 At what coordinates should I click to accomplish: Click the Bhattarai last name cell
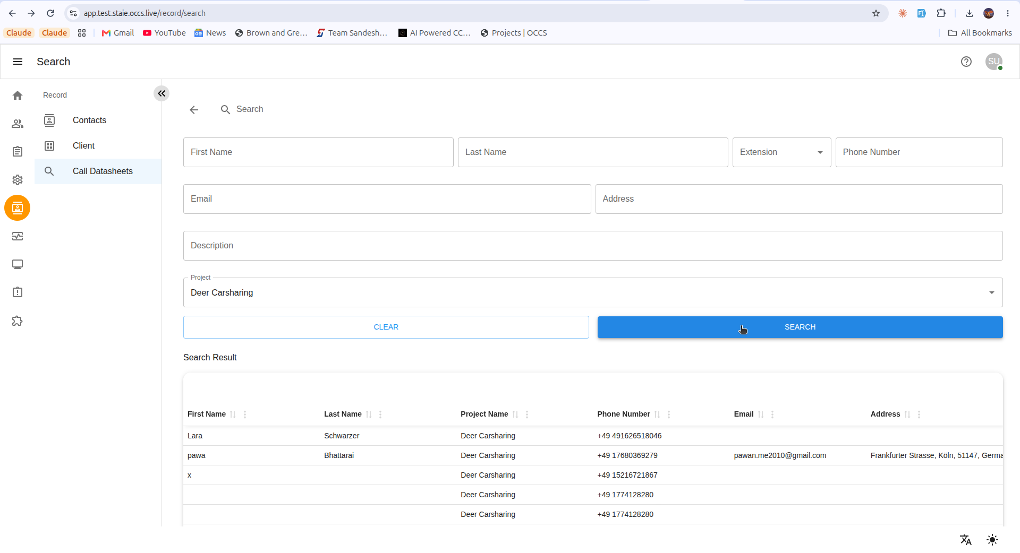tap(339, 455)
